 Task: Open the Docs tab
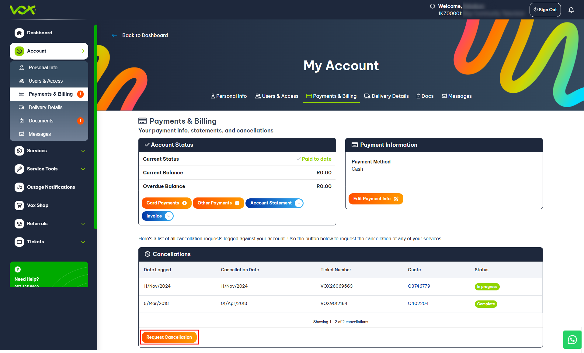[x=425, y=96]
